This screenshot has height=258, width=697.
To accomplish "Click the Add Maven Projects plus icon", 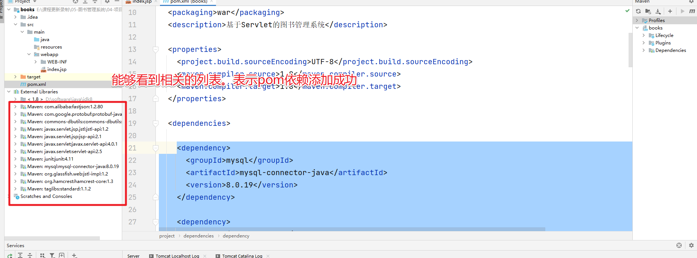I will pos(670,11).
